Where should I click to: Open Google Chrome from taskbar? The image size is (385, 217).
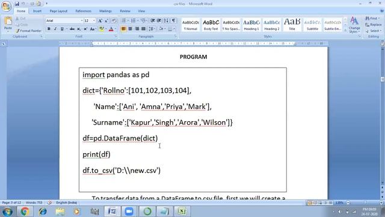pos(25,212)
